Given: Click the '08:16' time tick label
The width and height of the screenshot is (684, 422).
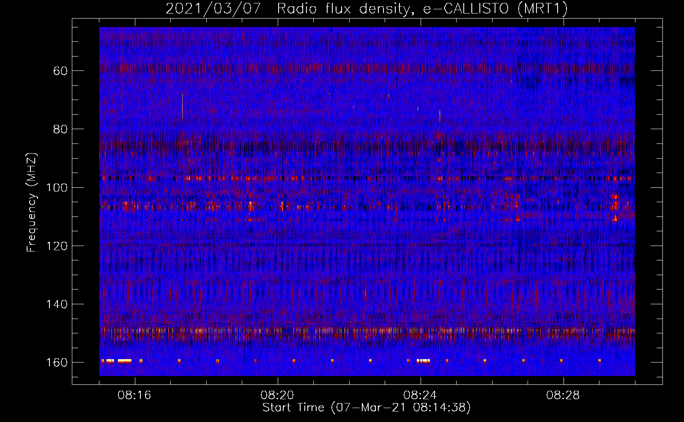Looking at the screenshot, I should (134, 395).
